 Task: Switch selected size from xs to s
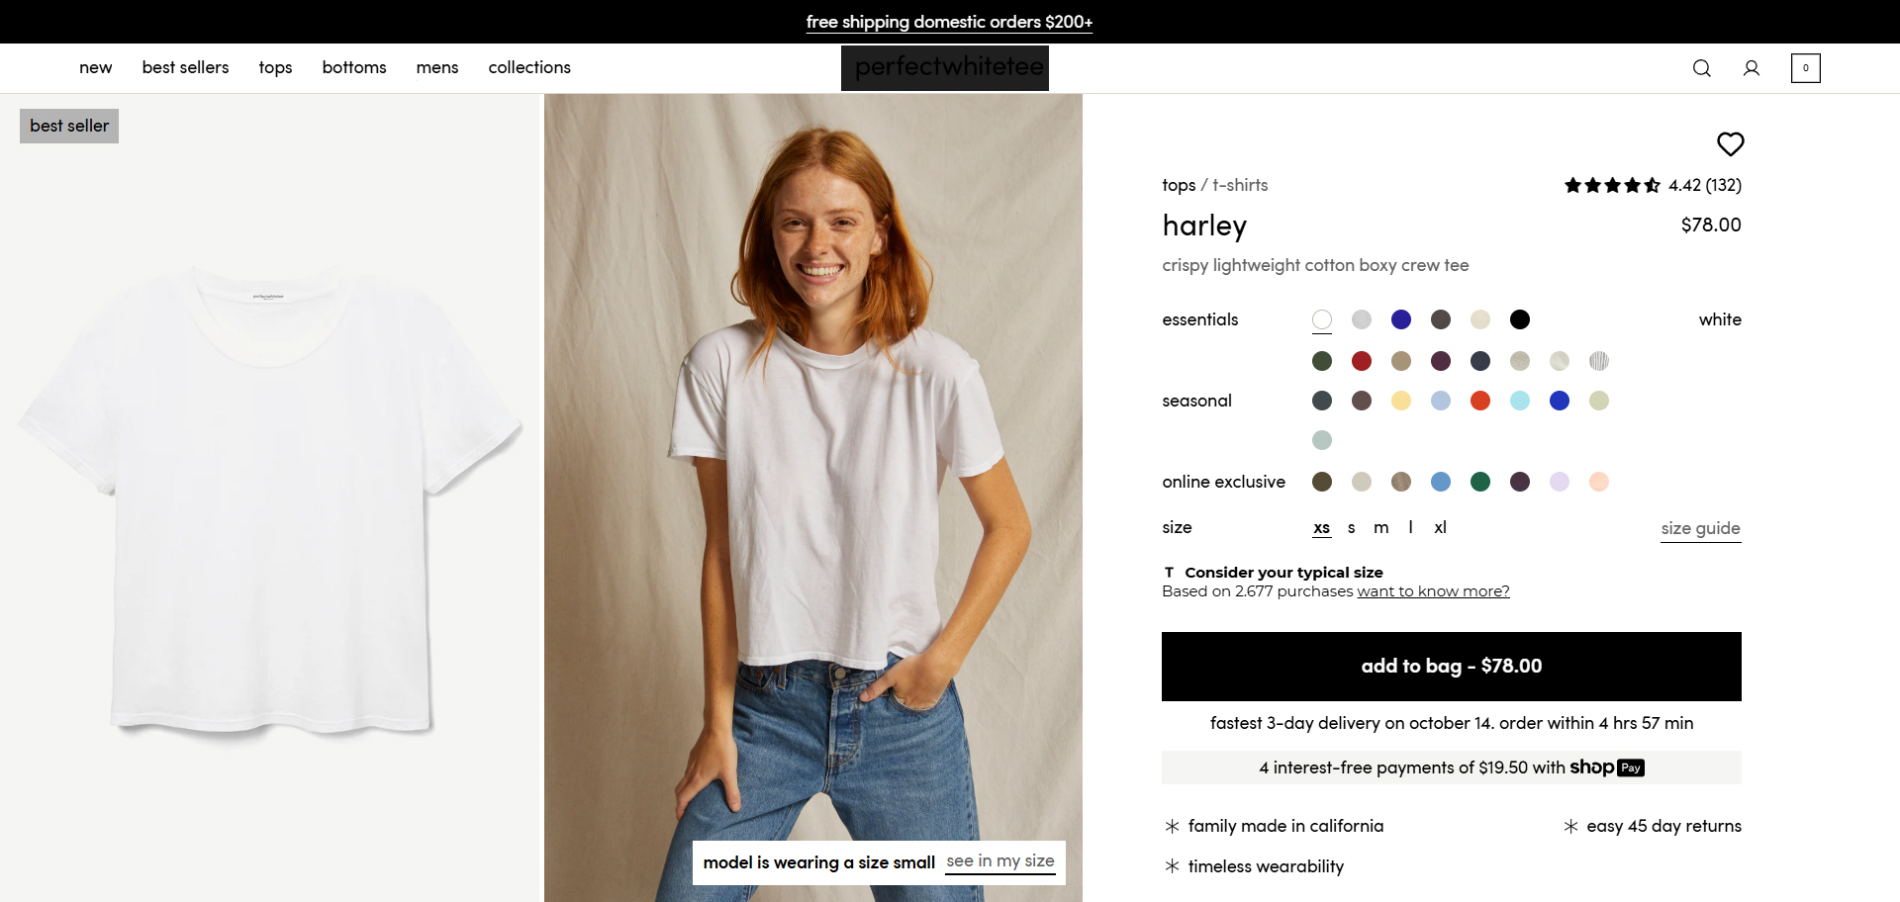point(1351,527)
